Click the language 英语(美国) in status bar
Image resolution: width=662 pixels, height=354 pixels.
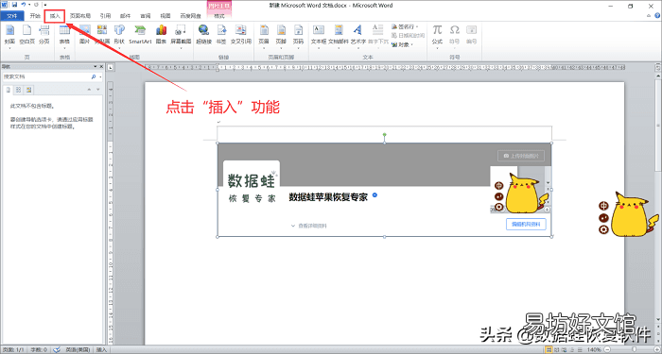(x=78, y=350)
